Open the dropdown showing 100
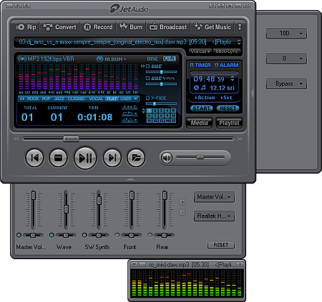Image resolution: width=322 pixels, height=302 pixels. [x=286, y=34]
